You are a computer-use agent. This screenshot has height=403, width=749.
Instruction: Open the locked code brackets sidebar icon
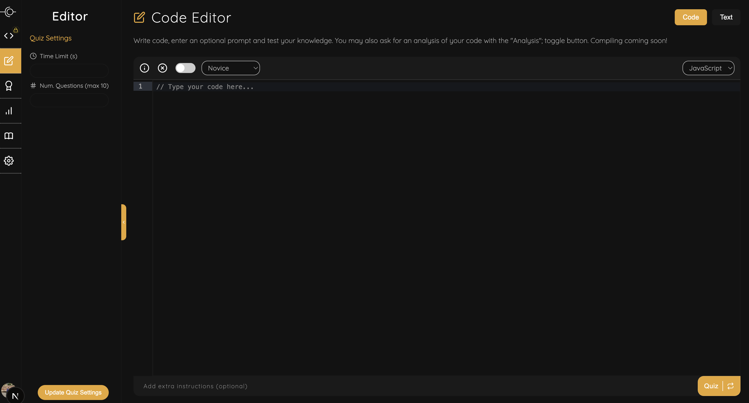tap(9, 36)
